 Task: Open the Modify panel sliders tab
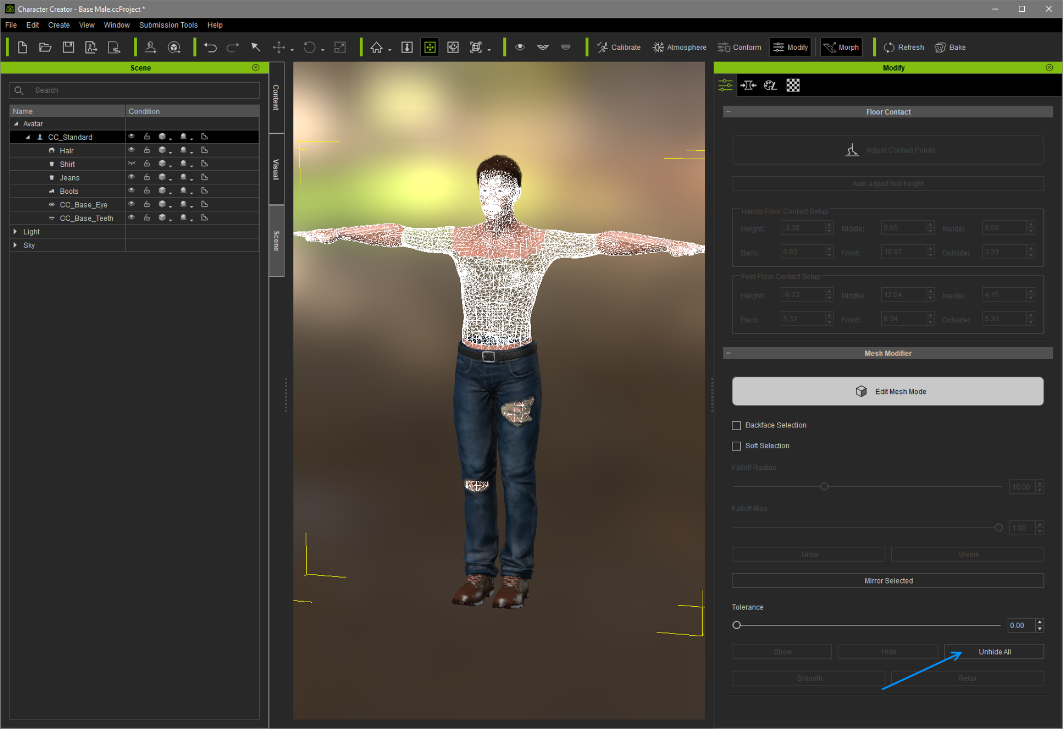coord(725,85)
